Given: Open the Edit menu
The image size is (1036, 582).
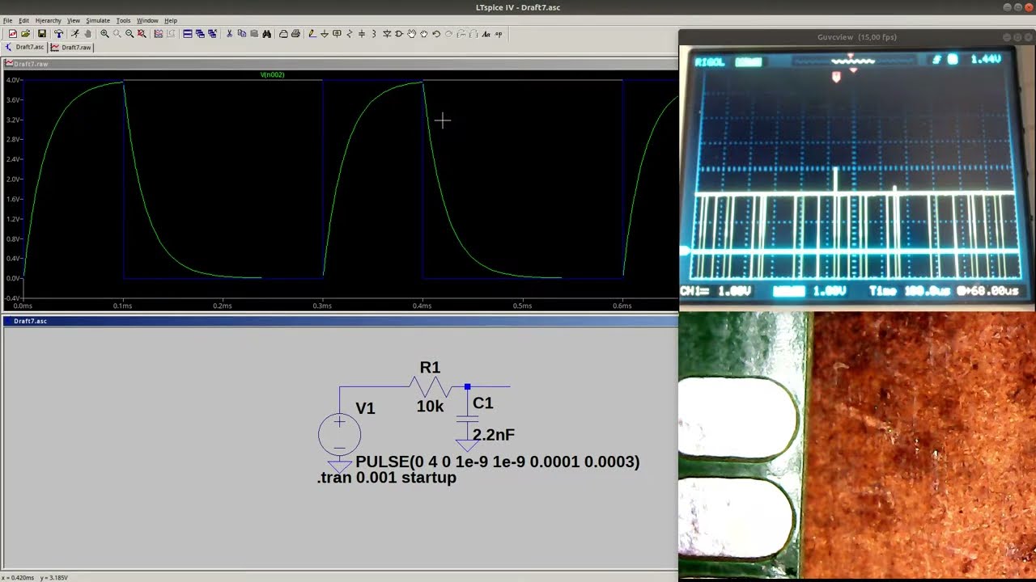Looking at the screenshot, I should (23, 20).
